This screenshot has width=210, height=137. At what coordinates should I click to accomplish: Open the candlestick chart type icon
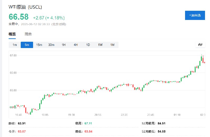click(x=200, y=45)
